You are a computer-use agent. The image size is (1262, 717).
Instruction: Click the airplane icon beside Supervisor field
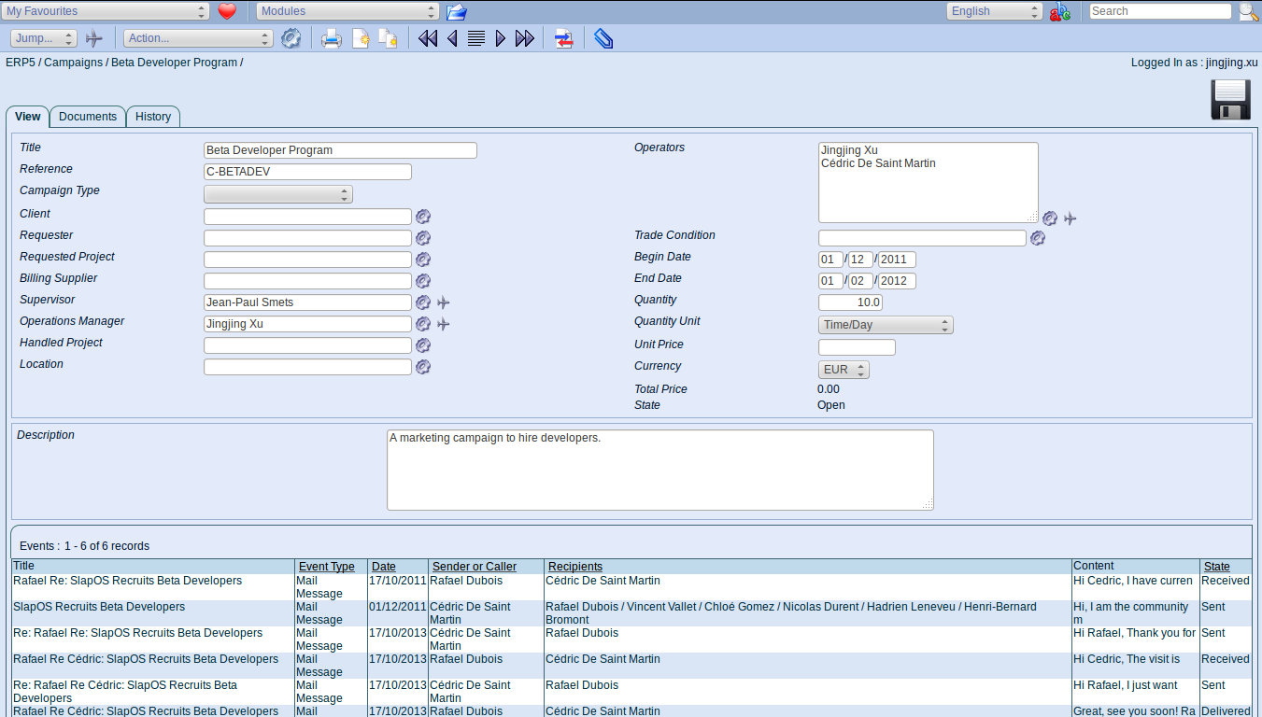point(444,302)
